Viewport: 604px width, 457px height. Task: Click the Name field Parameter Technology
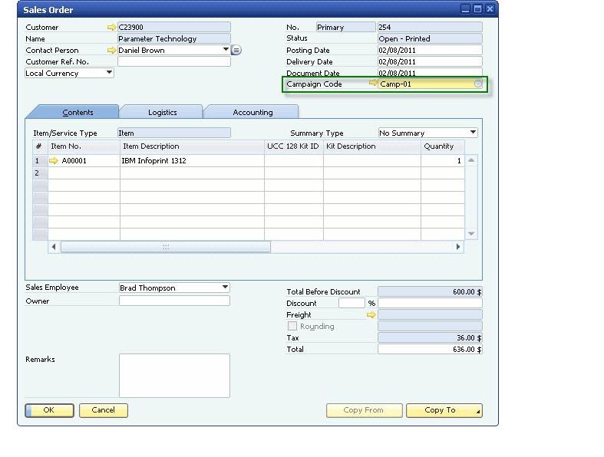click(174, 39)
